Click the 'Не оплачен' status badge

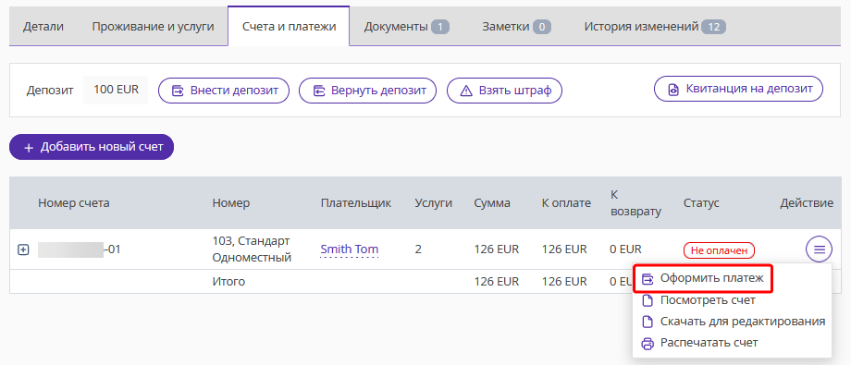tap(719, 250)
